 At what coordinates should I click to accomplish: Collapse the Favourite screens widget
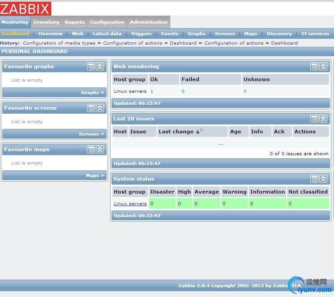[x=100, y=108]
